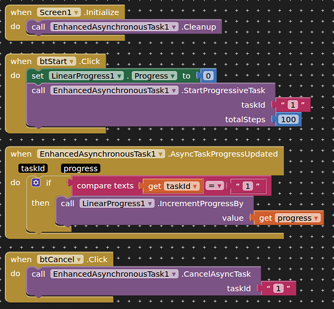The height and width of the screenshot is (309, 334).
Task: Open the Progress property dropdown
Action: pos(154,76)
